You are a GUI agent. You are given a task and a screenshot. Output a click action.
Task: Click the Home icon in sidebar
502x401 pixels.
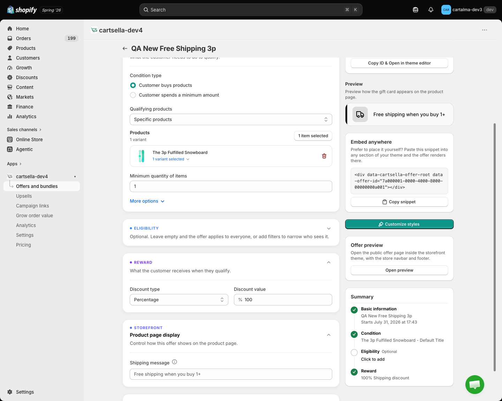click(x=10, y=29)
